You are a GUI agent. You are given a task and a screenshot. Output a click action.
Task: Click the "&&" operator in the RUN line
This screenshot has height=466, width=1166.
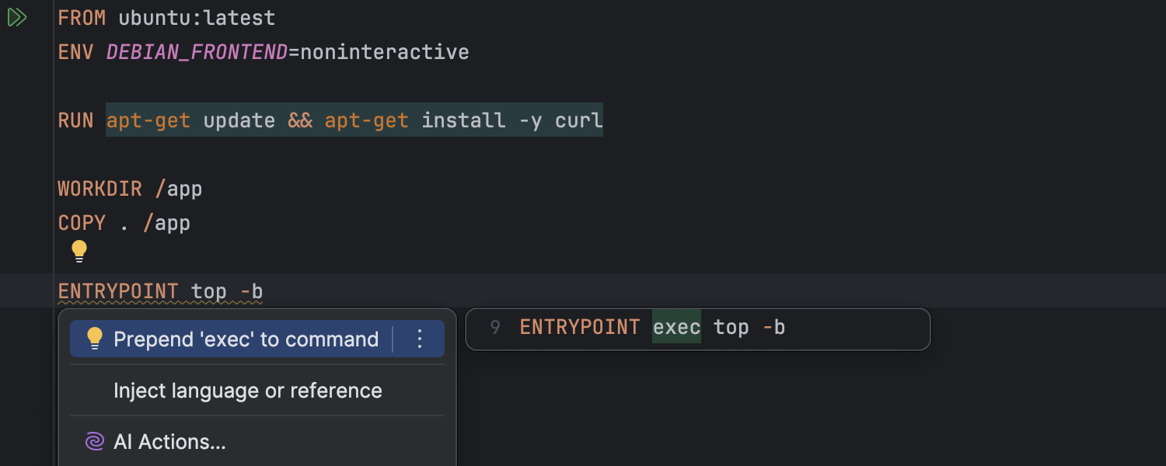300,120
